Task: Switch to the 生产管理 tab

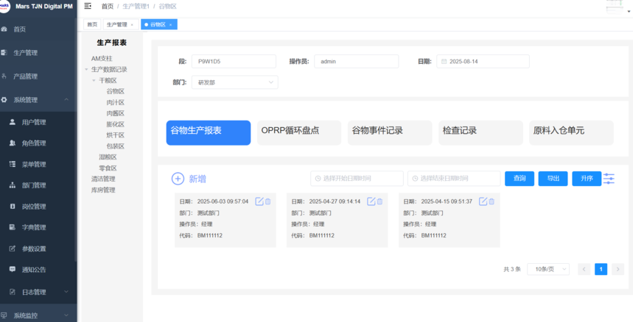Action: [116, 24]
